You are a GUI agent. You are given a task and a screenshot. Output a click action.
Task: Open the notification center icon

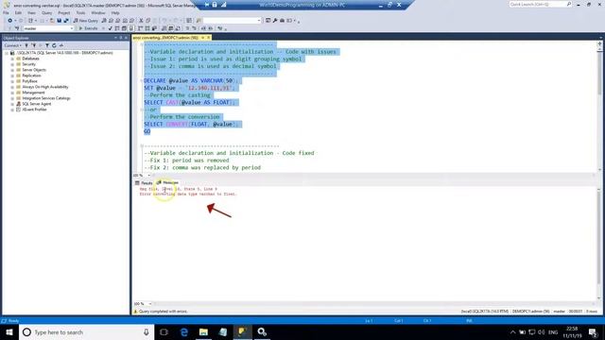(593, 332)
